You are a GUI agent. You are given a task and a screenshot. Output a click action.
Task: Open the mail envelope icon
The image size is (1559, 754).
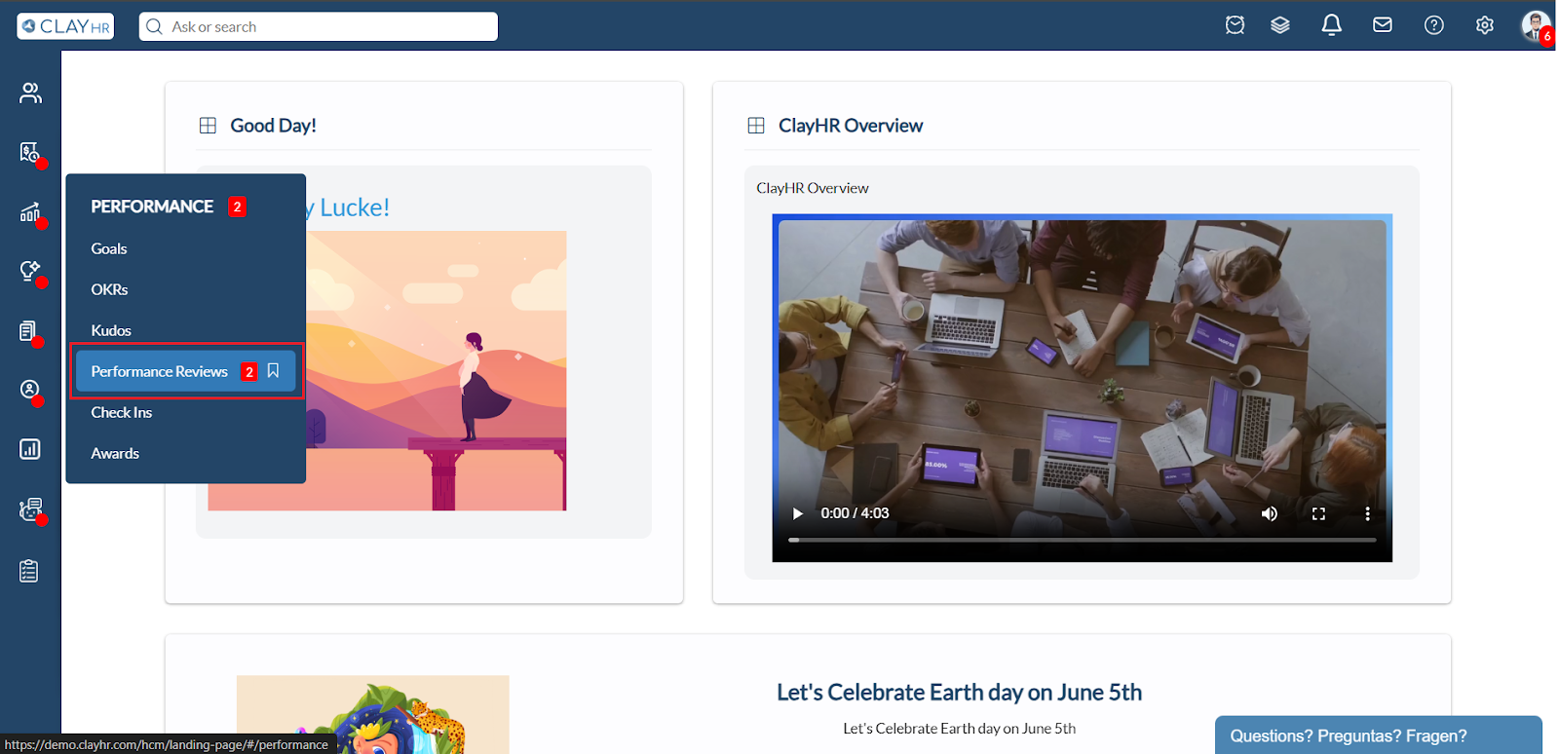1382,25
